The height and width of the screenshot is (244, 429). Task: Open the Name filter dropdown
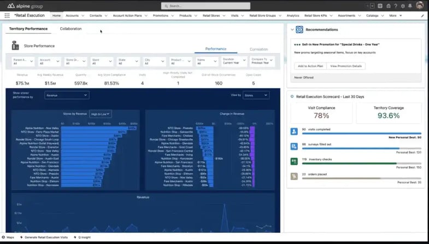(207, 61)
